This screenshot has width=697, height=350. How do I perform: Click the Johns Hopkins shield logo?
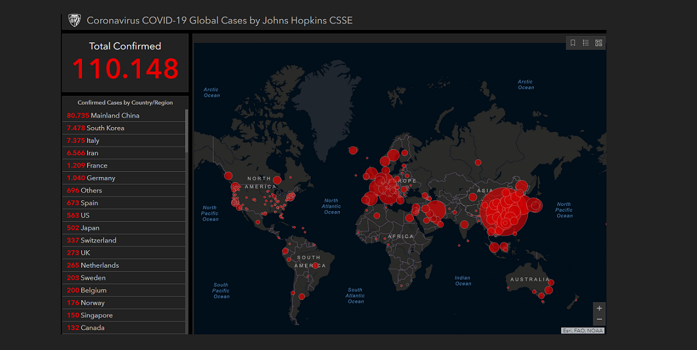click(74, 20)
